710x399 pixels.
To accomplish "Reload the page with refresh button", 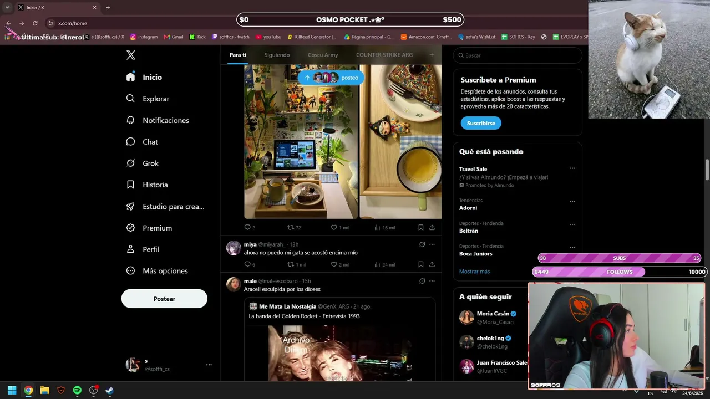I will pos(35,23).
